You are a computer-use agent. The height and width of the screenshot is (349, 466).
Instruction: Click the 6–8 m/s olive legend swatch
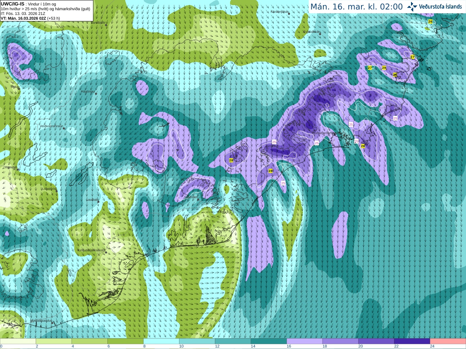[125, 341]
